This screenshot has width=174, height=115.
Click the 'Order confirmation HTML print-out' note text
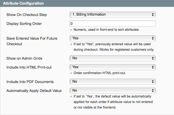tap(100, 73)
